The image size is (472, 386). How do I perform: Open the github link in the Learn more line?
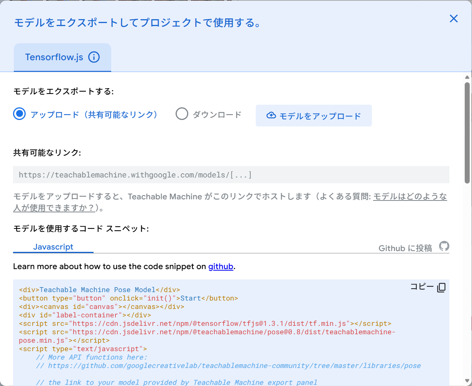tap(221, 266)
